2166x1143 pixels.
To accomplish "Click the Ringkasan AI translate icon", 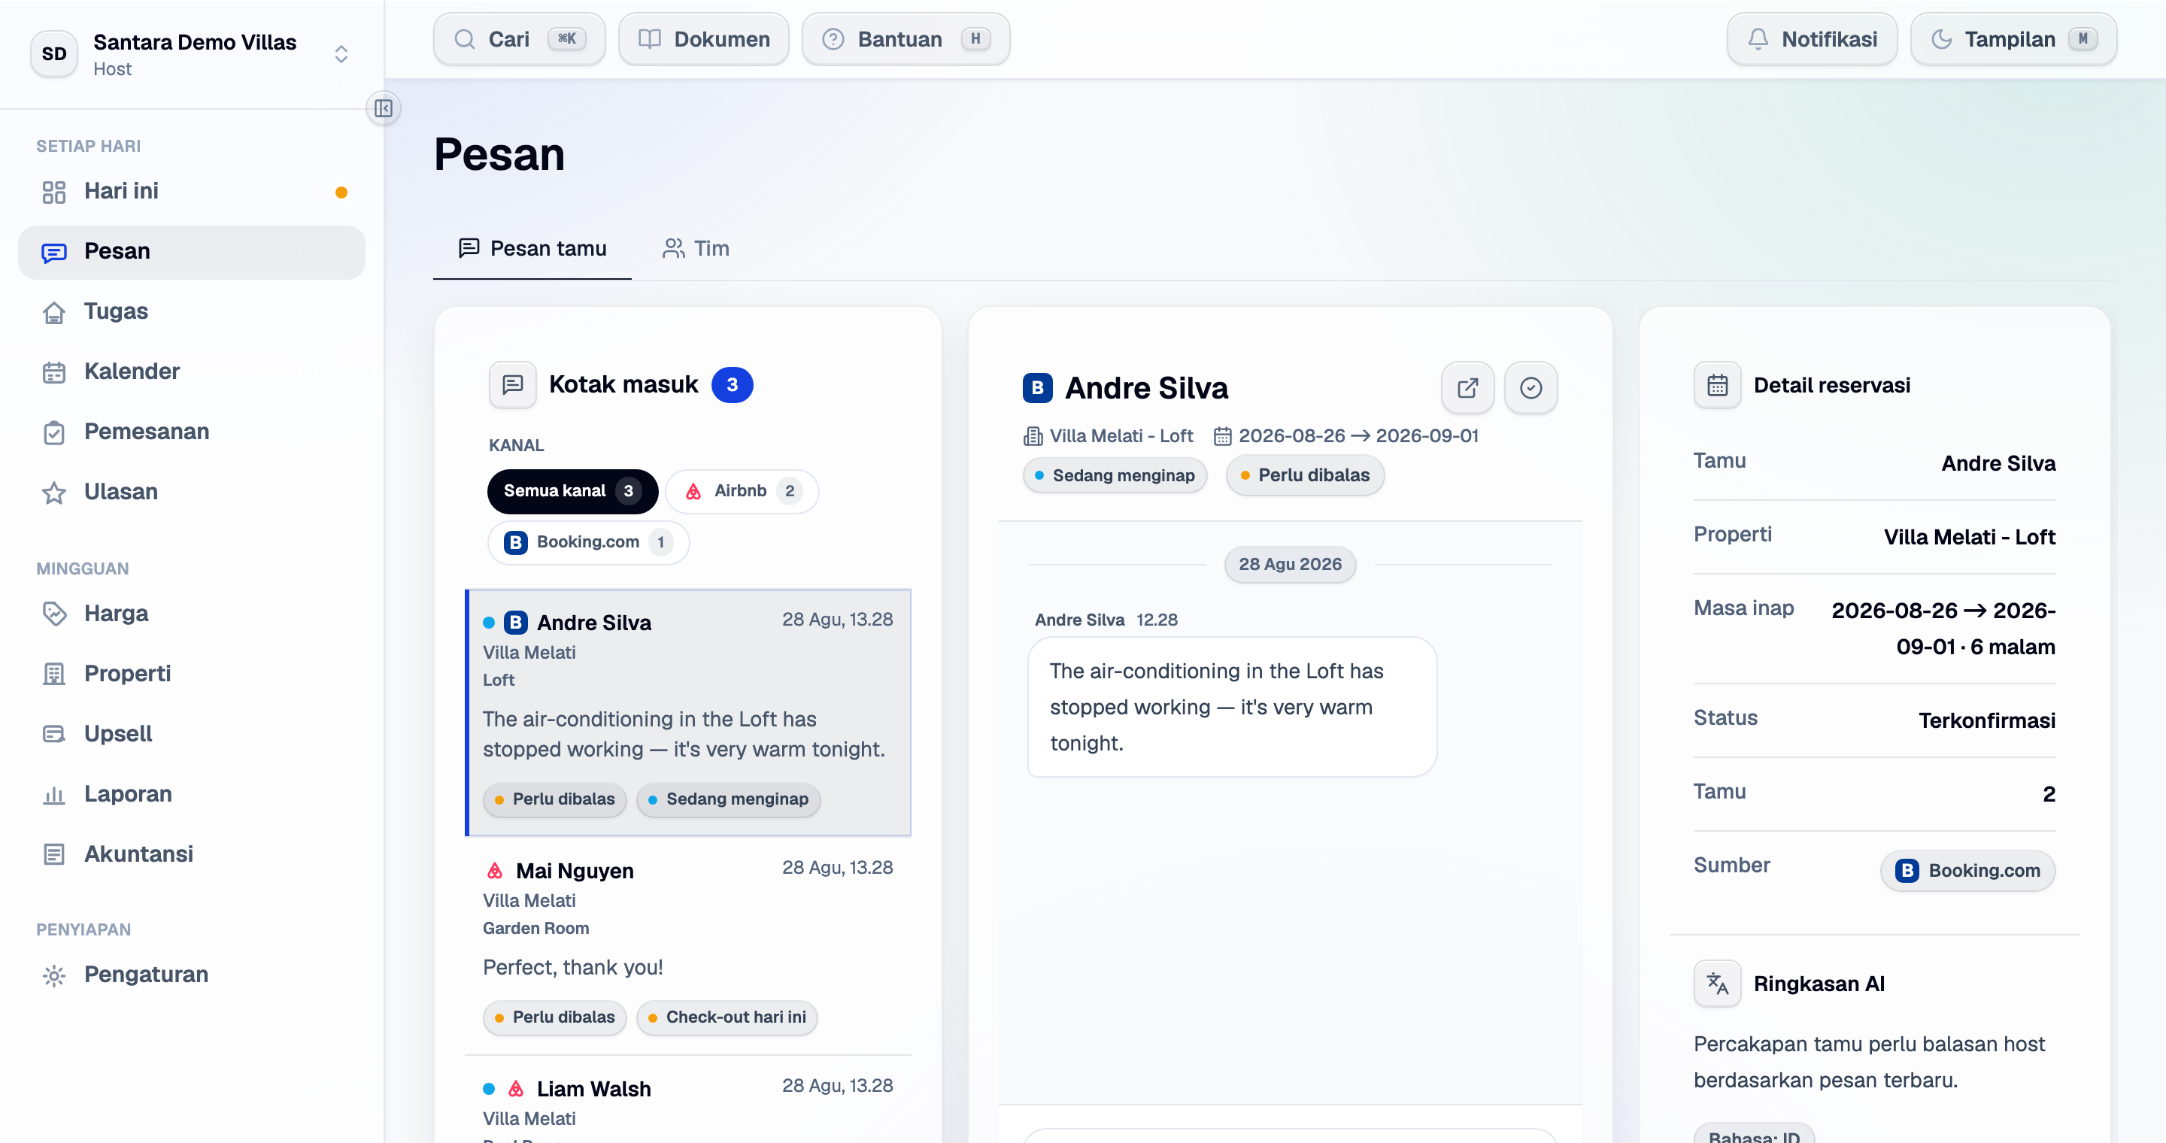I will (x=1717, y=984).
